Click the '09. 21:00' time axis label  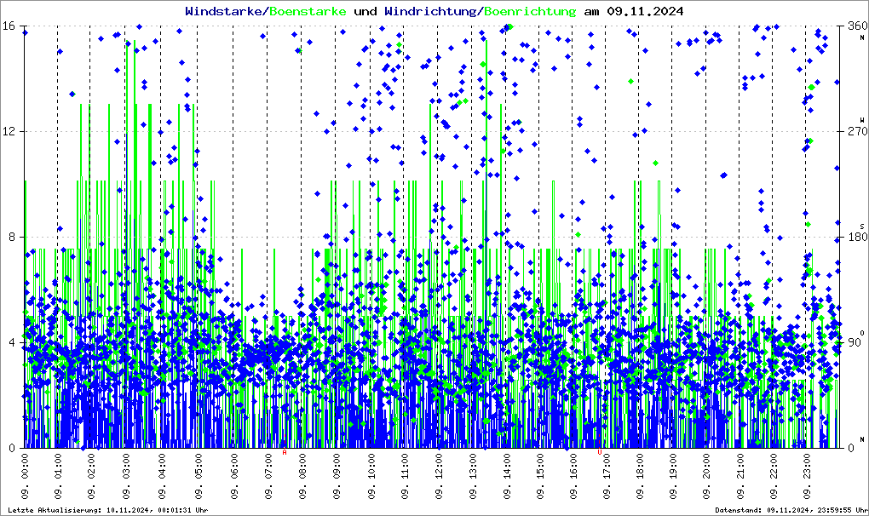[x=740, y=477]
